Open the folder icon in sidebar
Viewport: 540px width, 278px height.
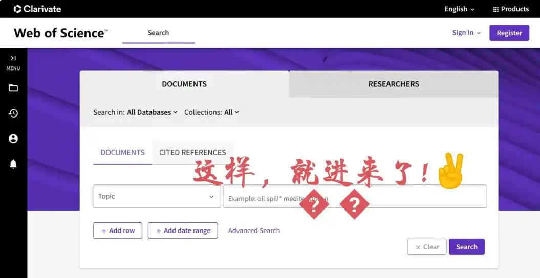pyautogui.click(x=13, y=88)
